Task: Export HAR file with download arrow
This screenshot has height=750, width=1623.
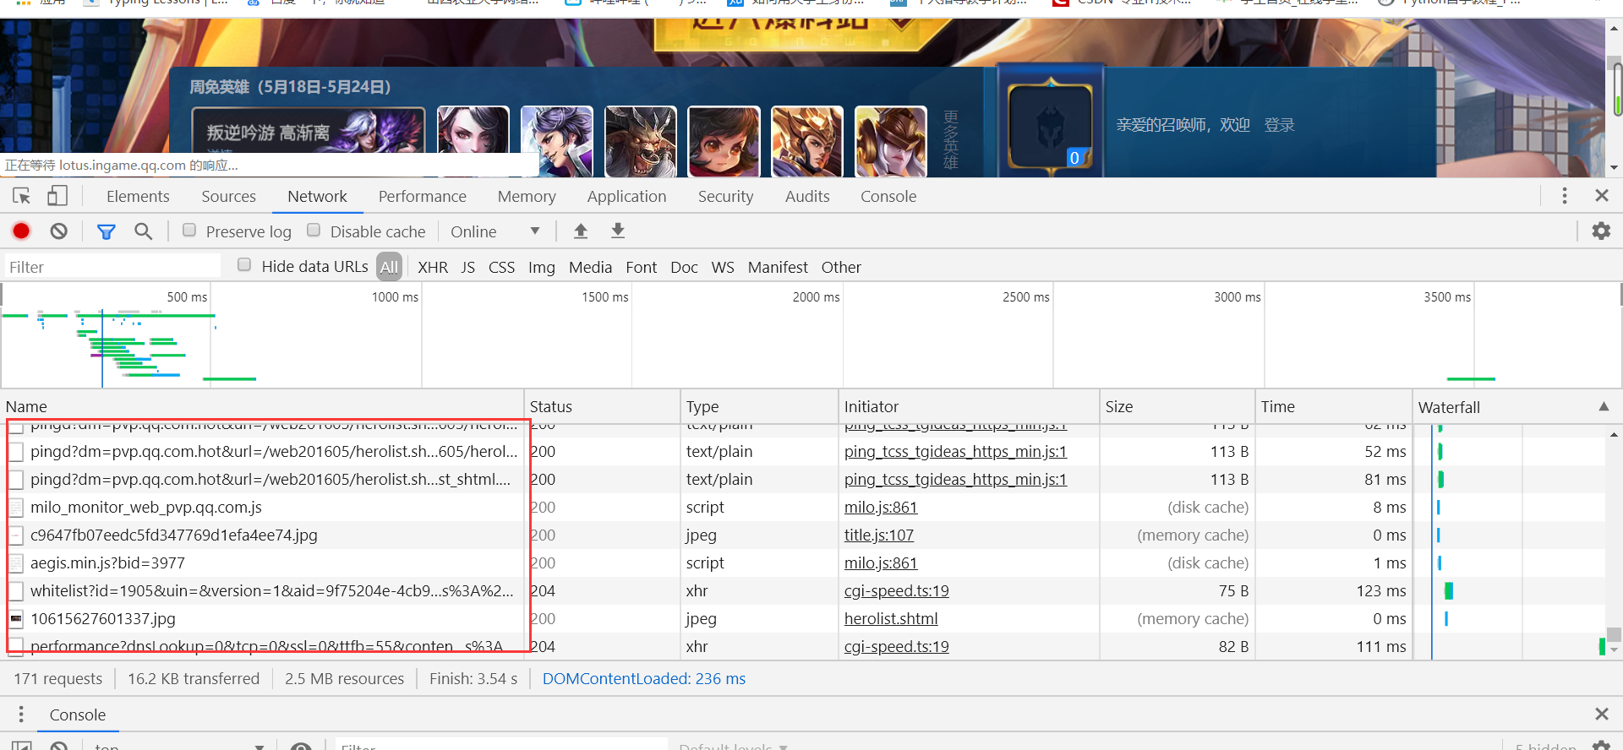Action: point(618,231)
